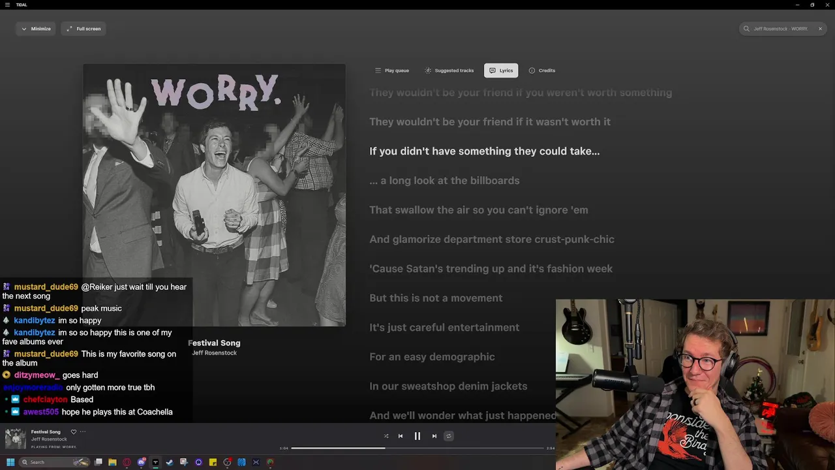Open the Windows Start menu
Viewport: 835px width, 470px height.
coord(10,462)
